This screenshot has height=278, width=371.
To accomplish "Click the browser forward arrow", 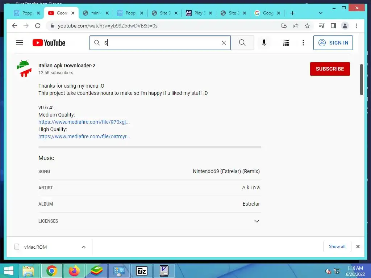I will [x=26, y=26].
